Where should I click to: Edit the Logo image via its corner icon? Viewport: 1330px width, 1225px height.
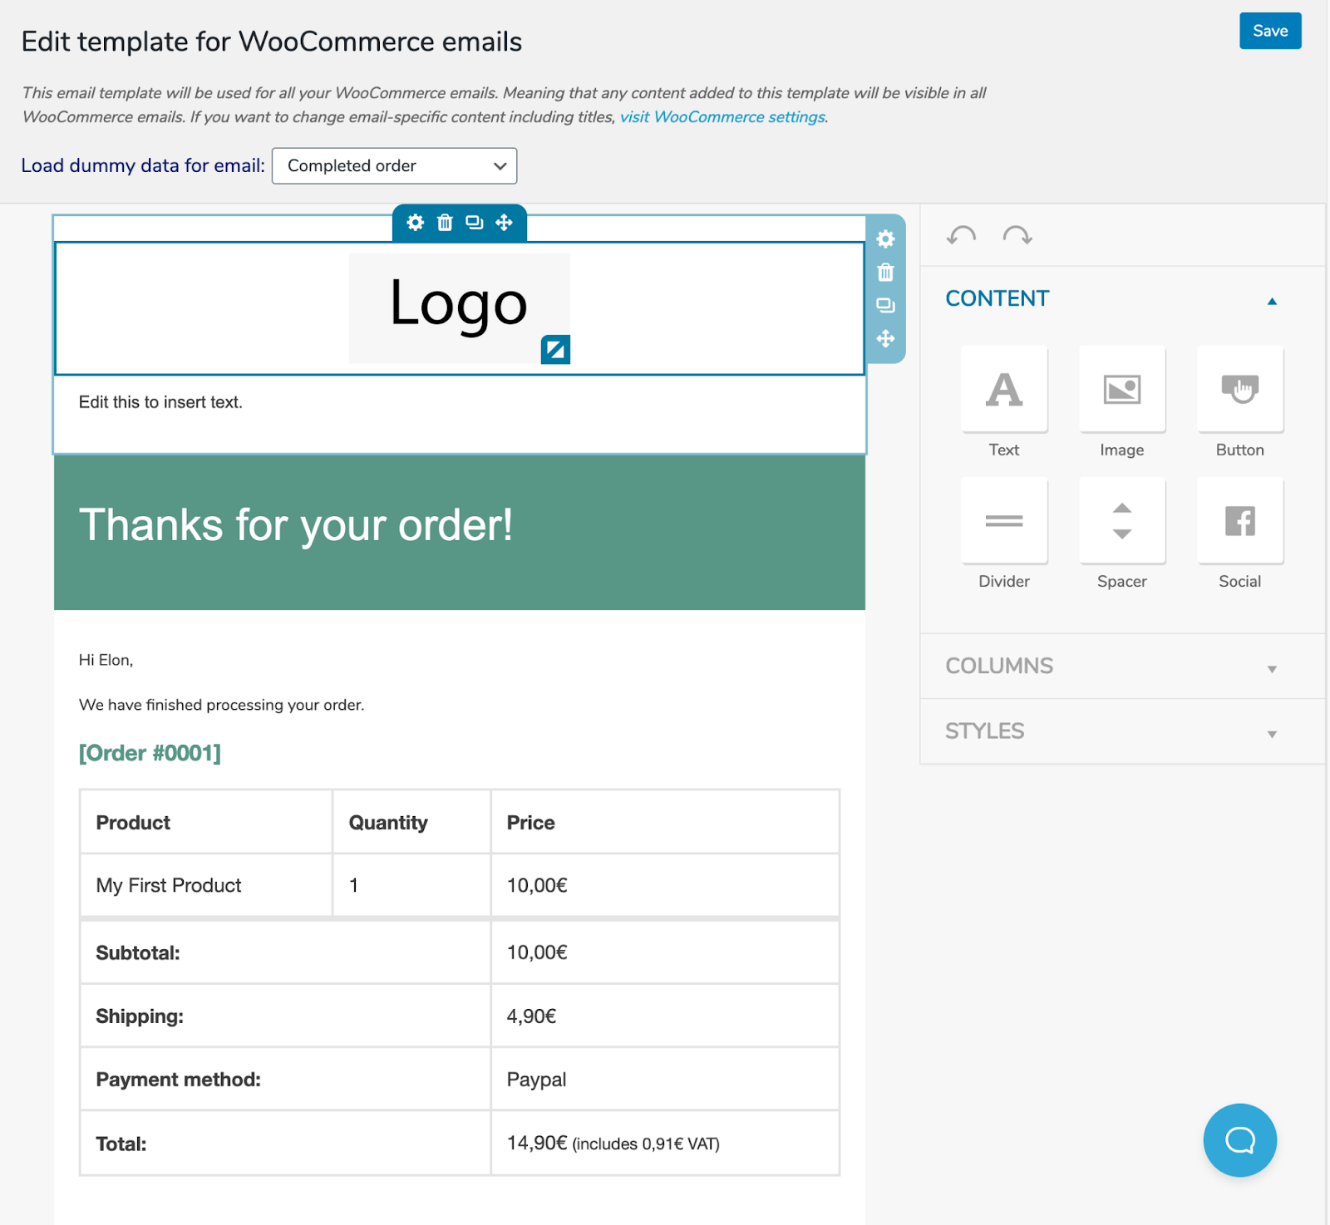pyautogui.click(x=557, y=349)
